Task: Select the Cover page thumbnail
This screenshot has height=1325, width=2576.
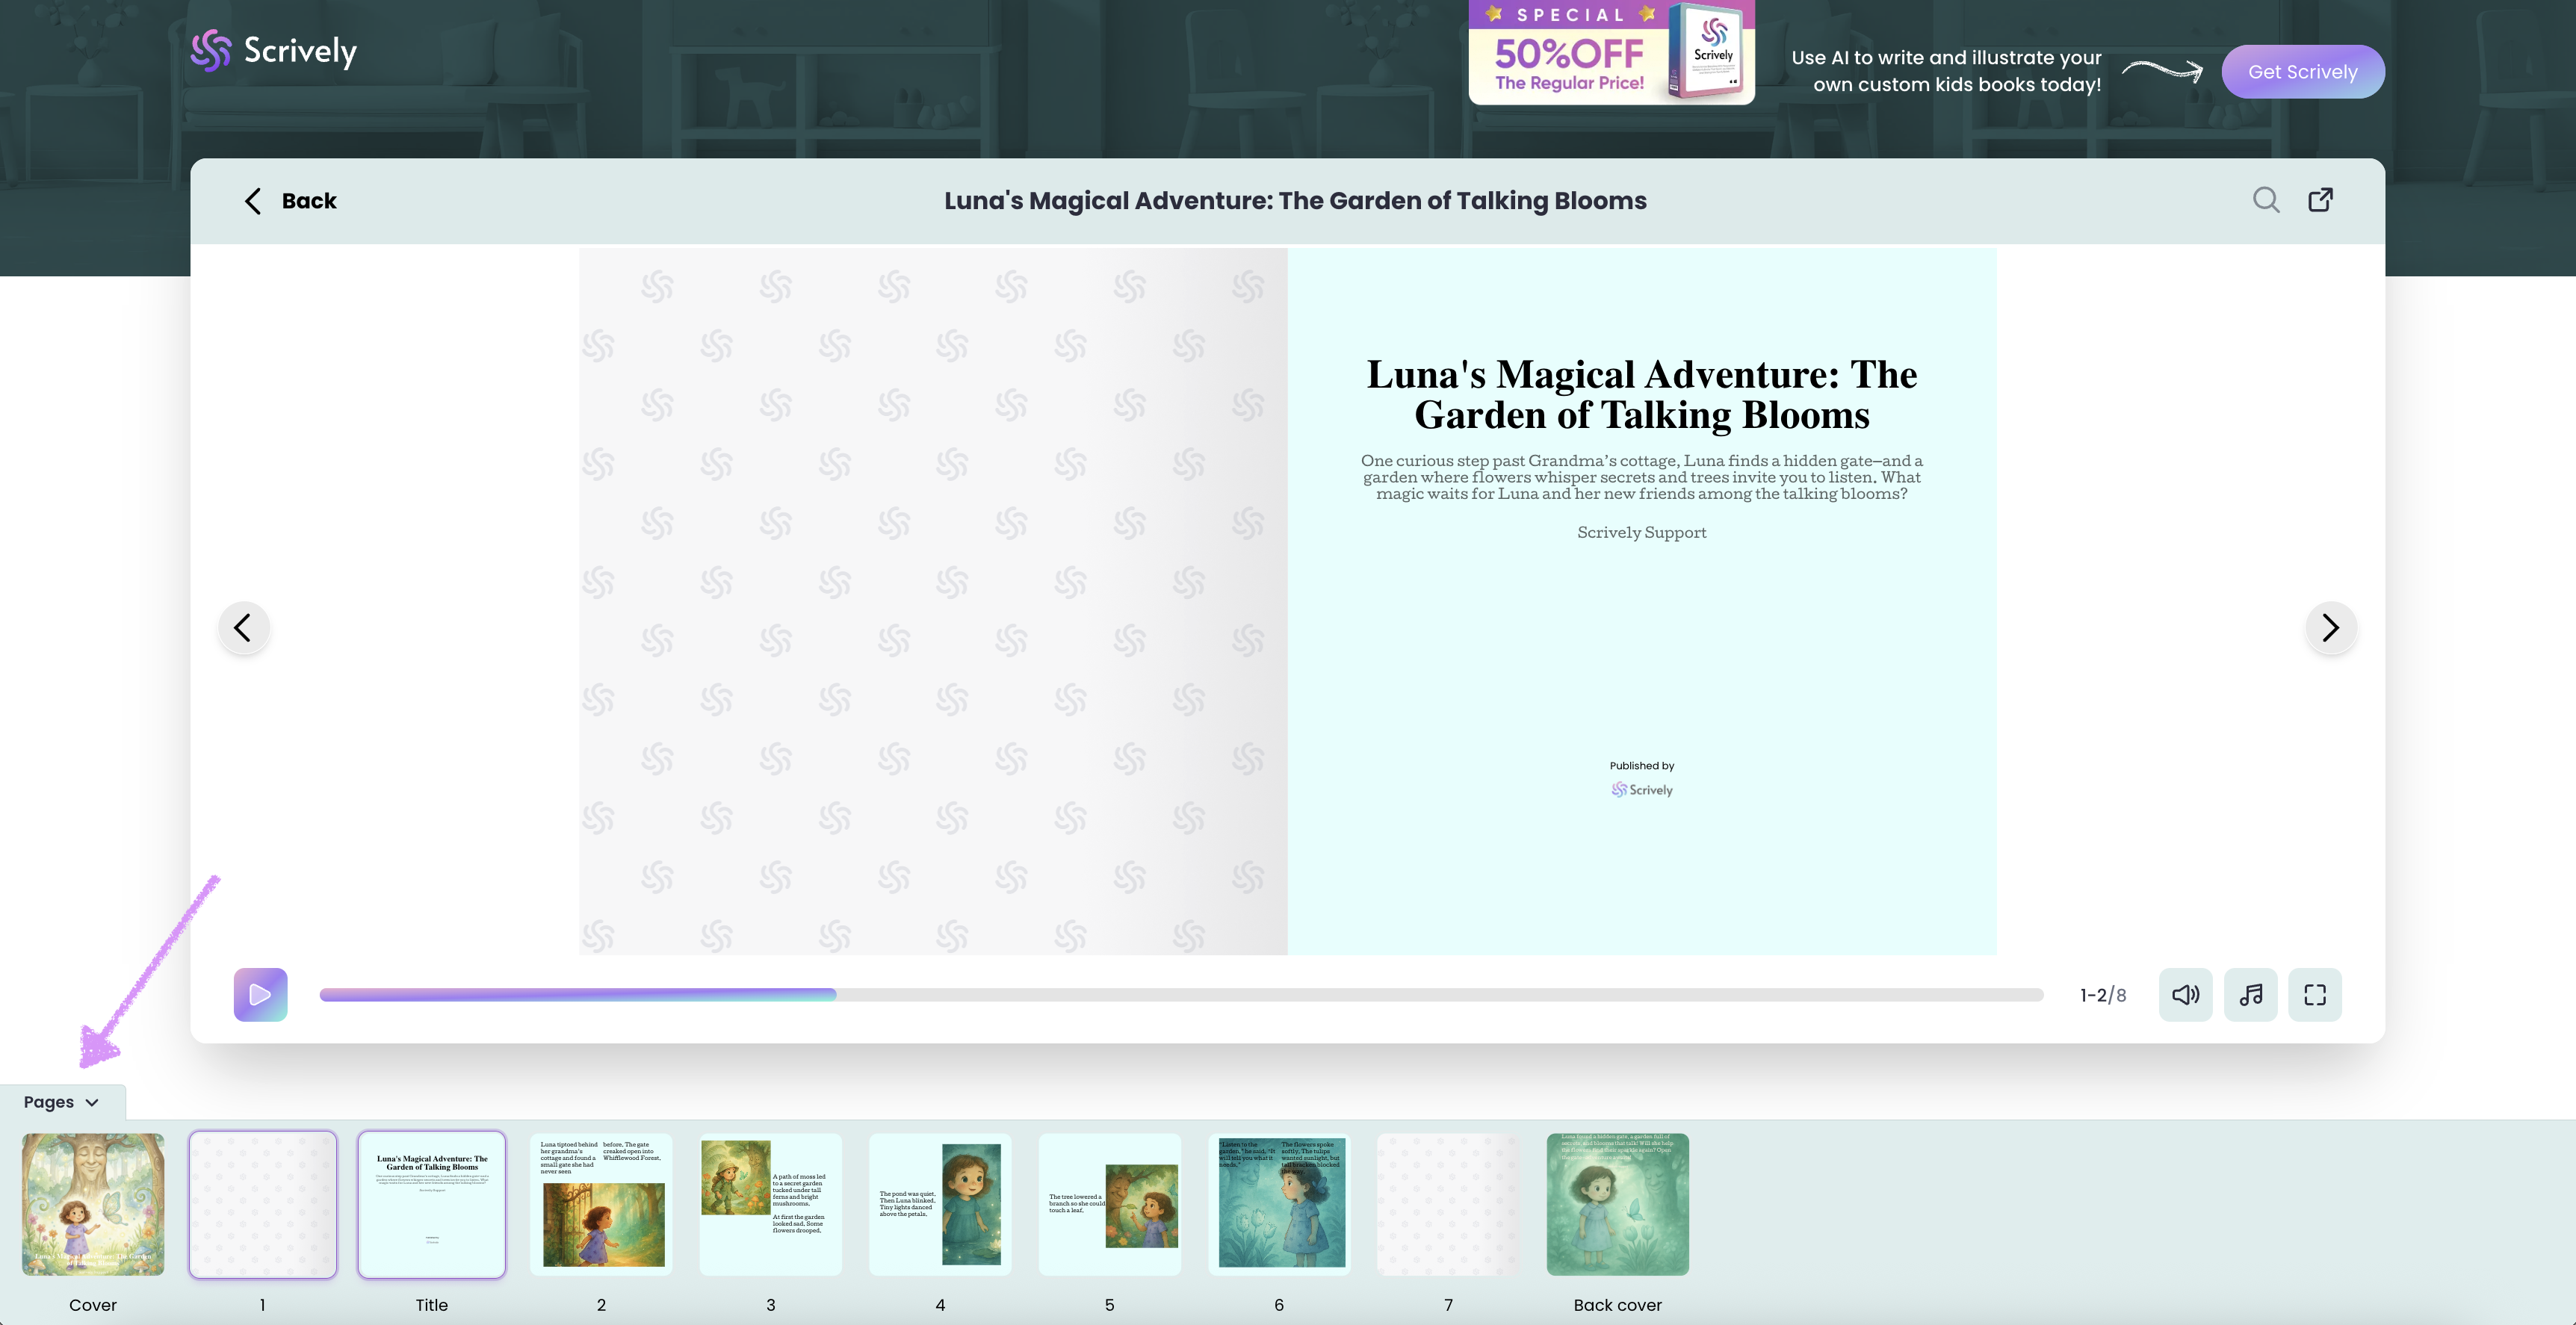Action: [x=93, y=1204]
